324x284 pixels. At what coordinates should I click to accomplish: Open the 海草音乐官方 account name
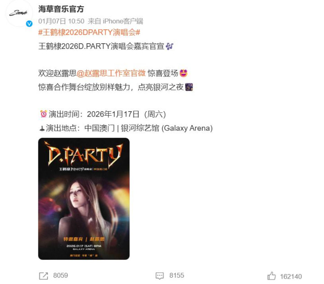tap(61, 9)
